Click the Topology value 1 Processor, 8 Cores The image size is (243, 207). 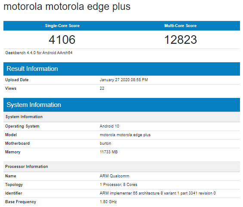click(118, 185)
